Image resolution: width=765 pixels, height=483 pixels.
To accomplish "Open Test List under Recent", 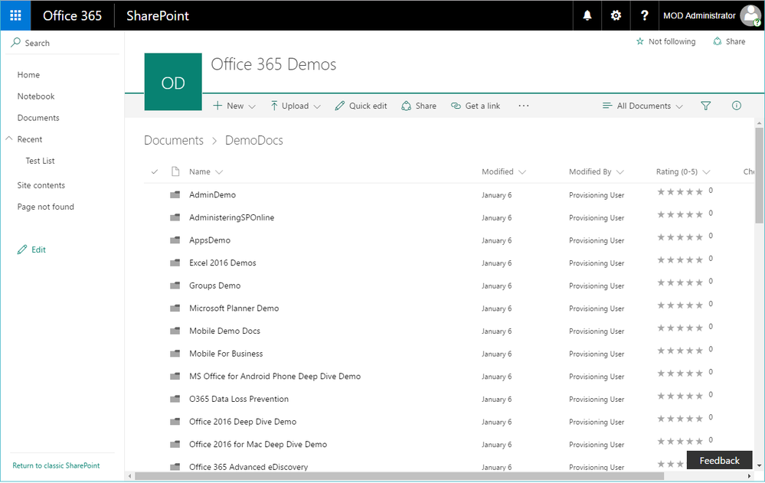I will click(x=40, y=161).
